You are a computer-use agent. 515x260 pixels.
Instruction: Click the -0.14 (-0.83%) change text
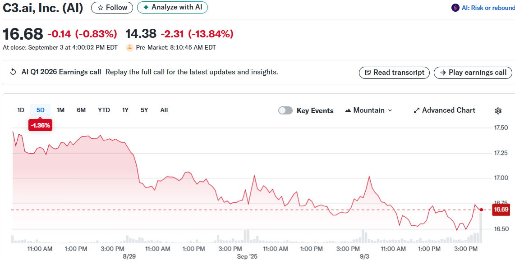point(82,34)
